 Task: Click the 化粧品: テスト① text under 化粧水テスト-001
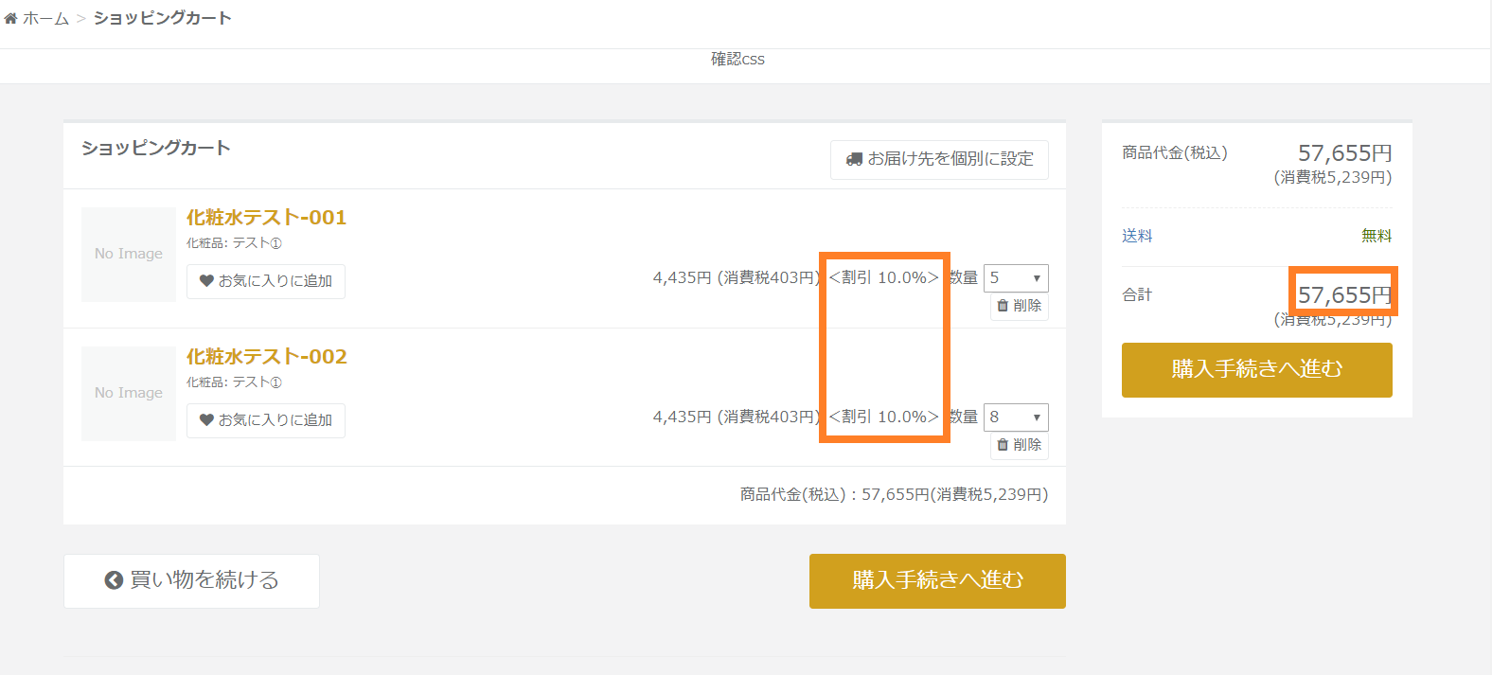234,243
